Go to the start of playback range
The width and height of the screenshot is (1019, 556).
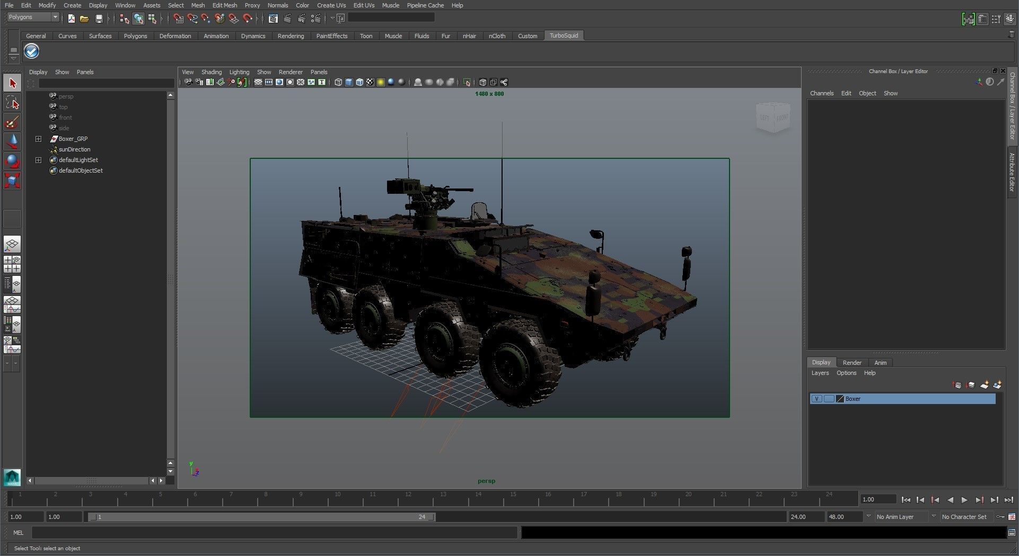coord(906,500)
